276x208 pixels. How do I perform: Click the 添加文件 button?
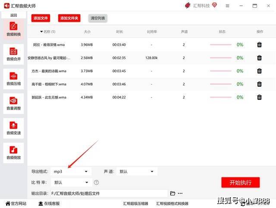point(41,18)
